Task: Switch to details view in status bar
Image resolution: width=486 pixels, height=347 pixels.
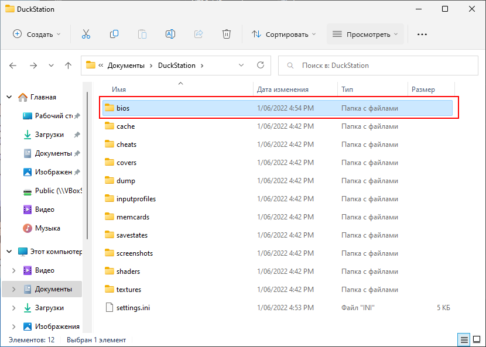Action: tap(464, 340)
